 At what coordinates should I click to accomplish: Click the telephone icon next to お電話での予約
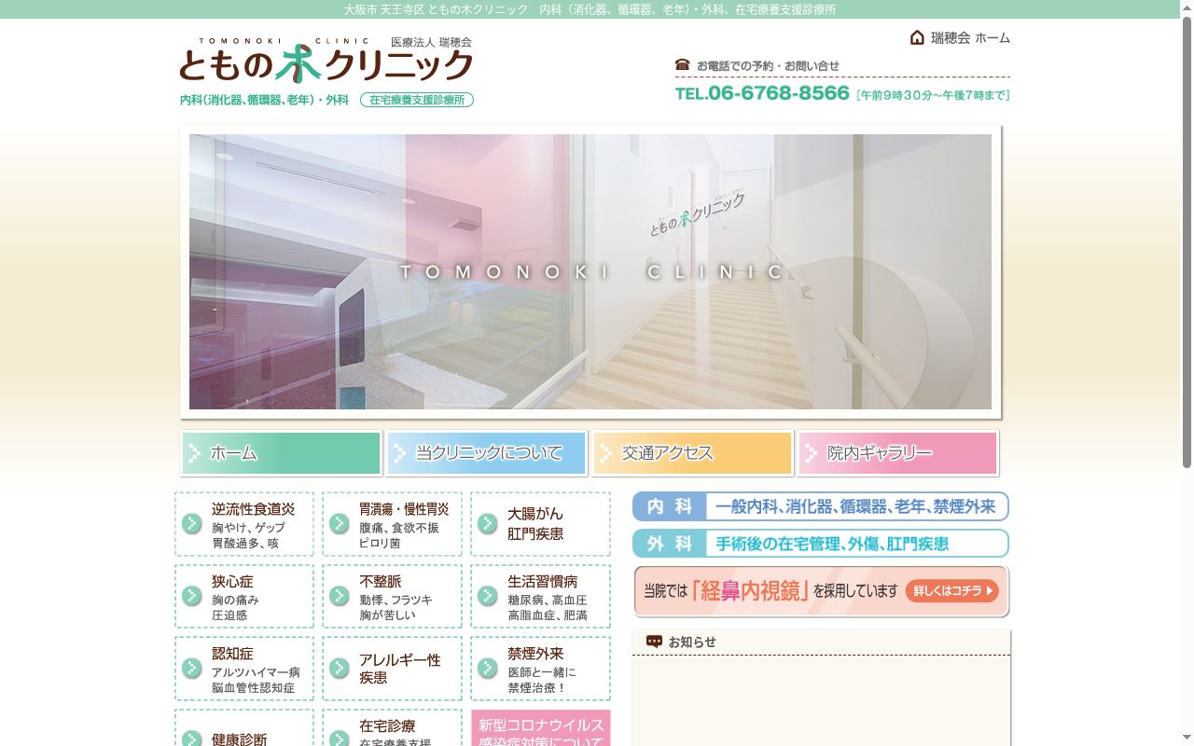683,65
